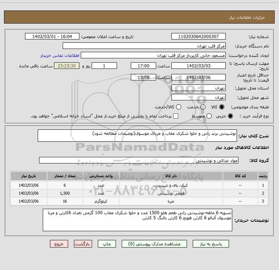Viewport: 279px width, 270px height.
Task: Click the announcement date field 1402/03/01 - 16:04
Action: coord(52,37)
